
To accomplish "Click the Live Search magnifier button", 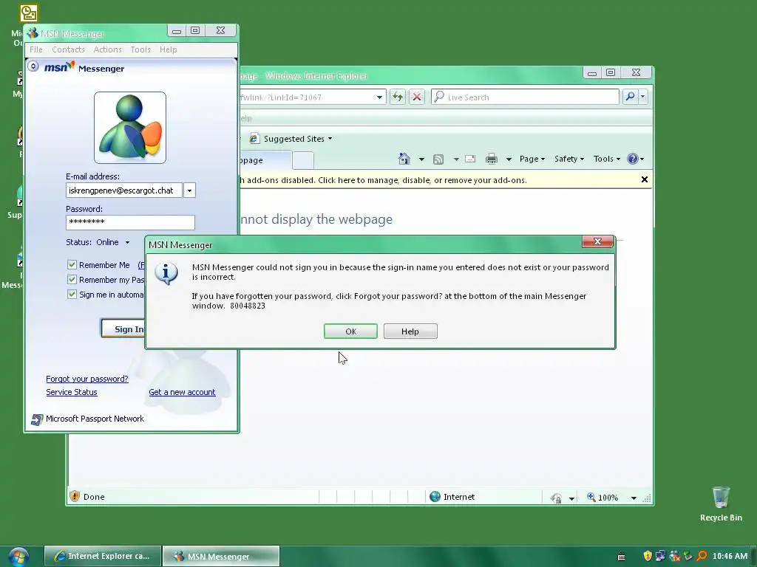I will 630,97.
